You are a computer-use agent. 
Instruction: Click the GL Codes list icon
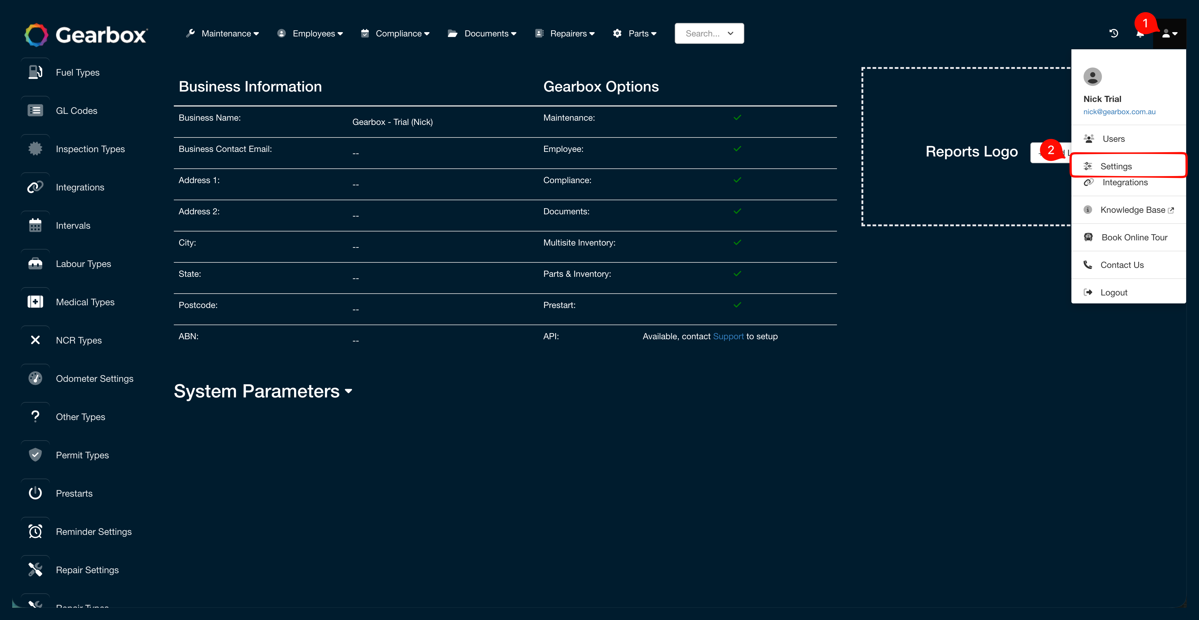tap(35, 111)
